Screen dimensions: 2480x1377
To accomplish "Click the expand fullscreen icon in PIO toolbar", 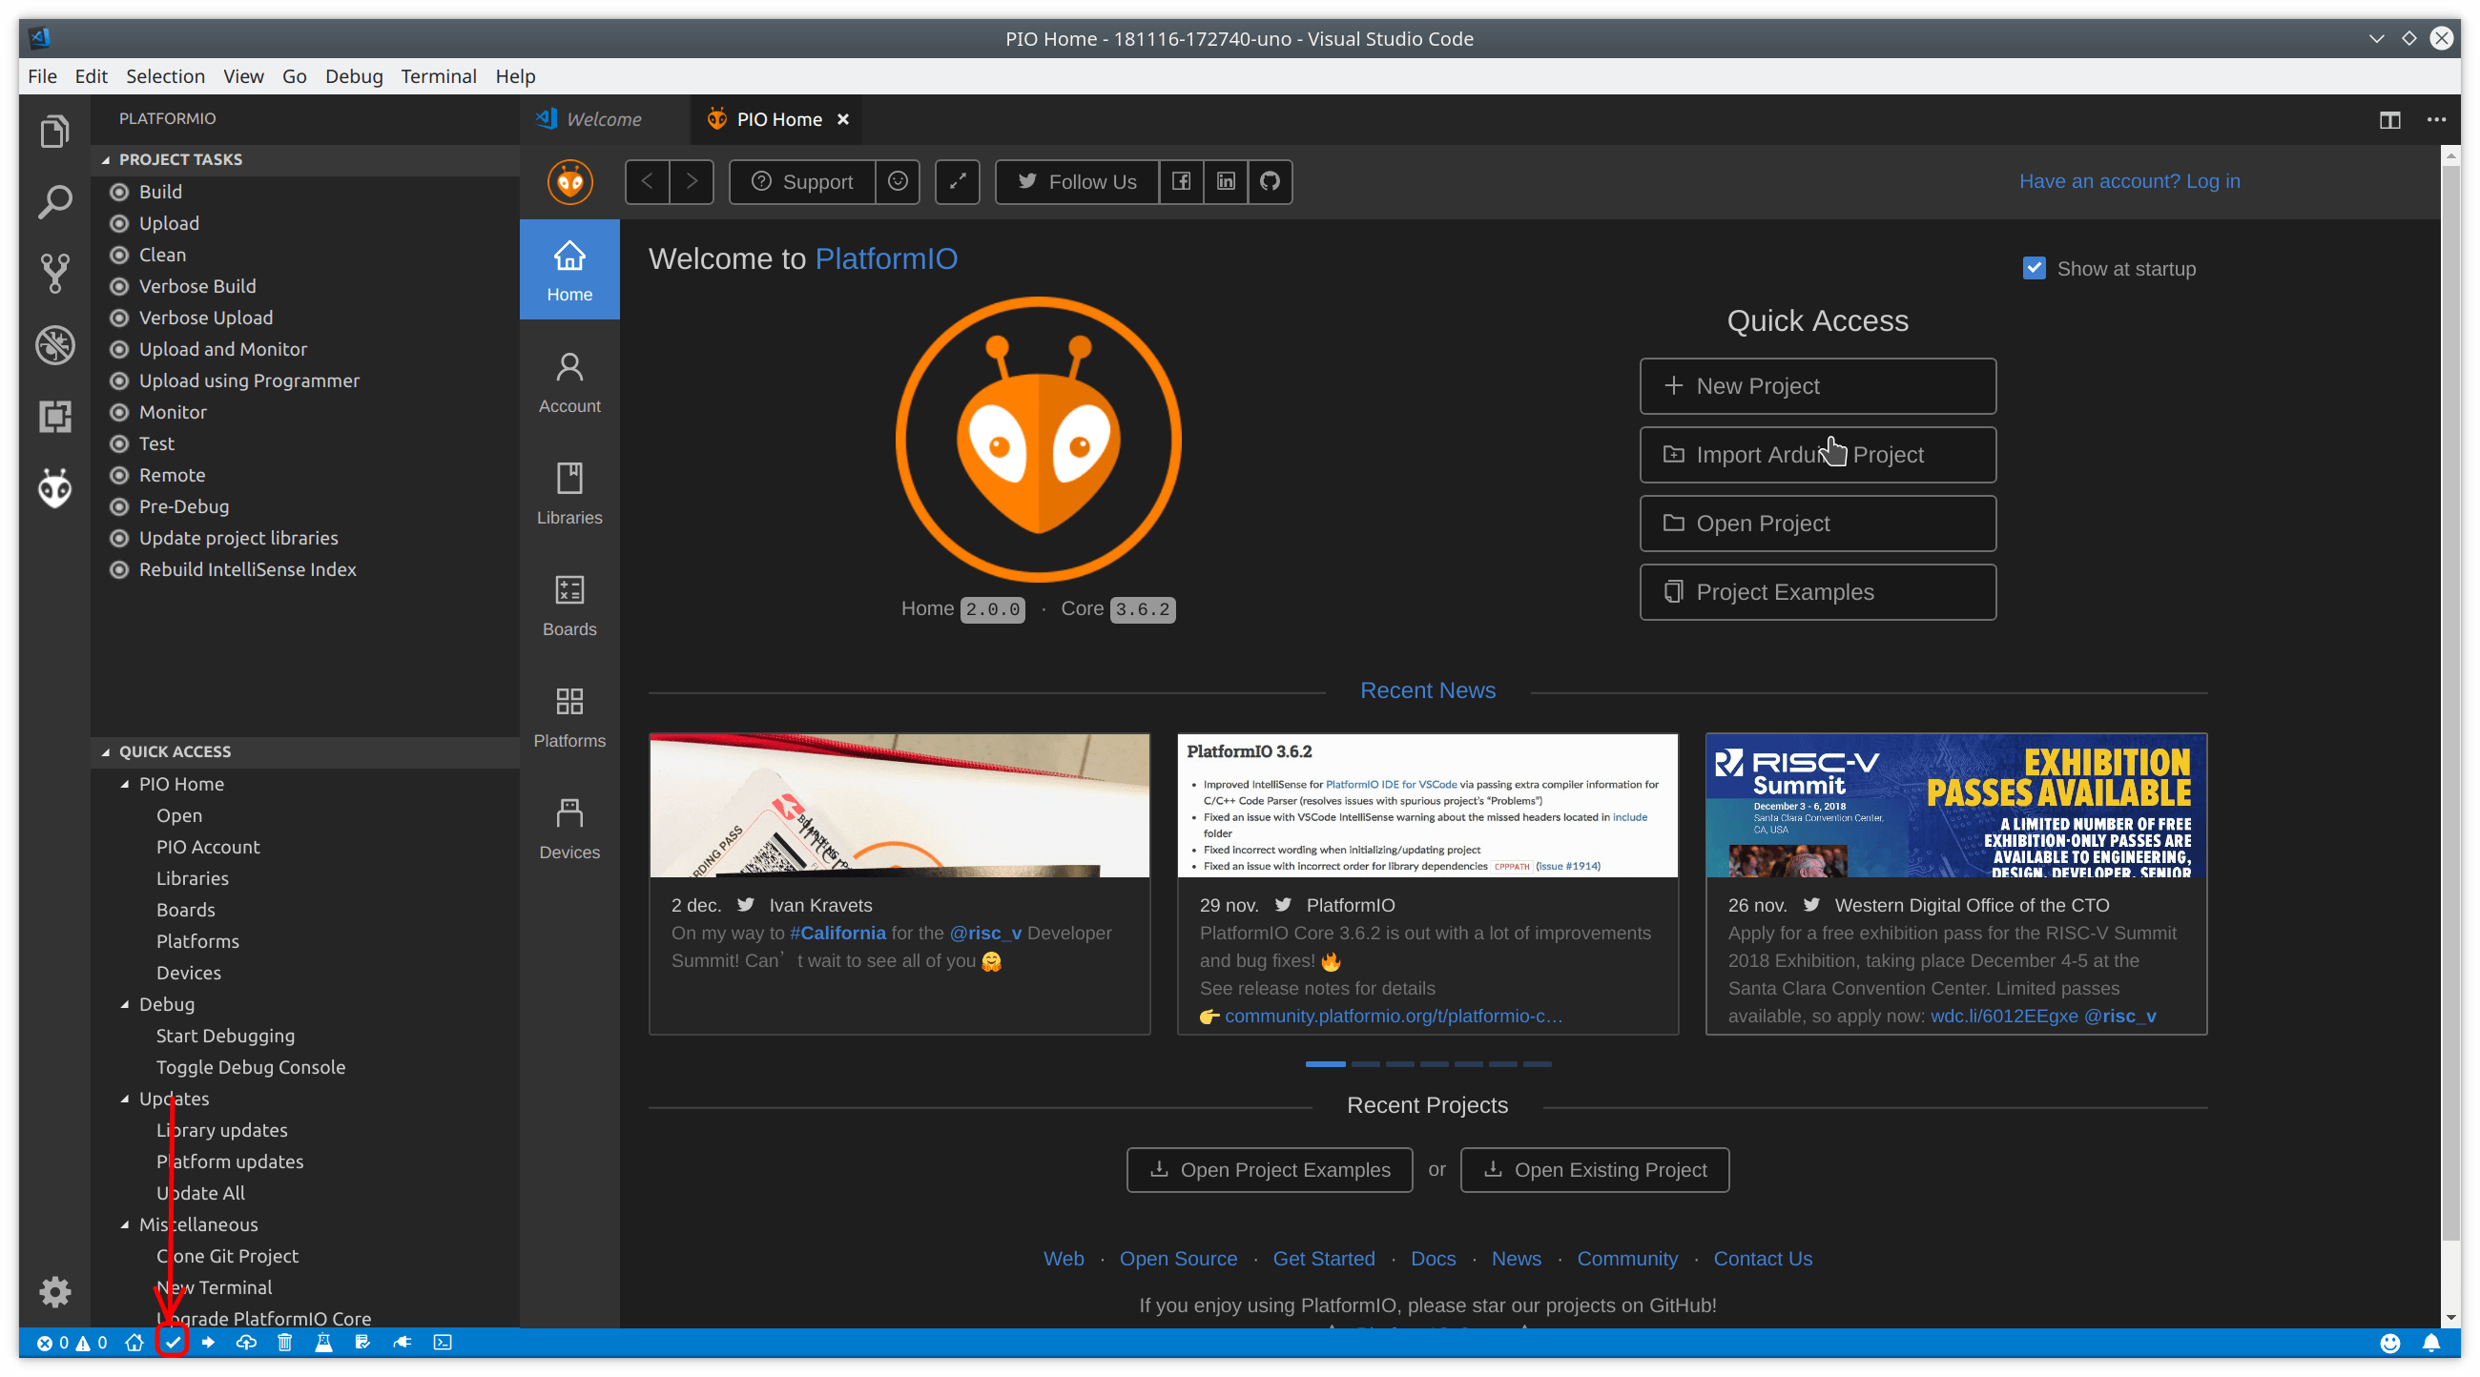I will (957, 182).
